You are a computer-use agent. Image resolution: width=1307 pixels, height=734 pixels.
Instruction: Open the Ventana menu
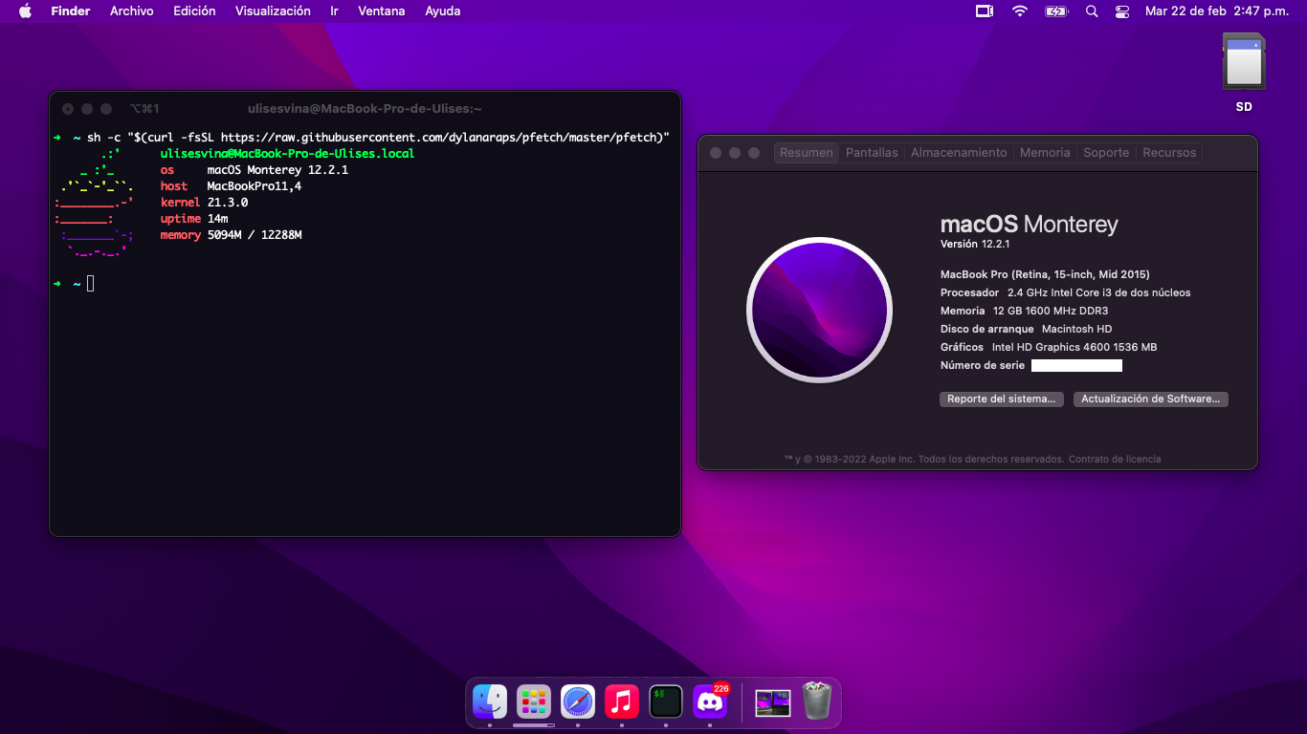[382, 11]
